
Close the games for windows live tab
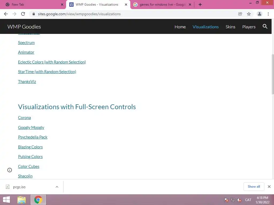pyautogui.click(x=190, y=5)
